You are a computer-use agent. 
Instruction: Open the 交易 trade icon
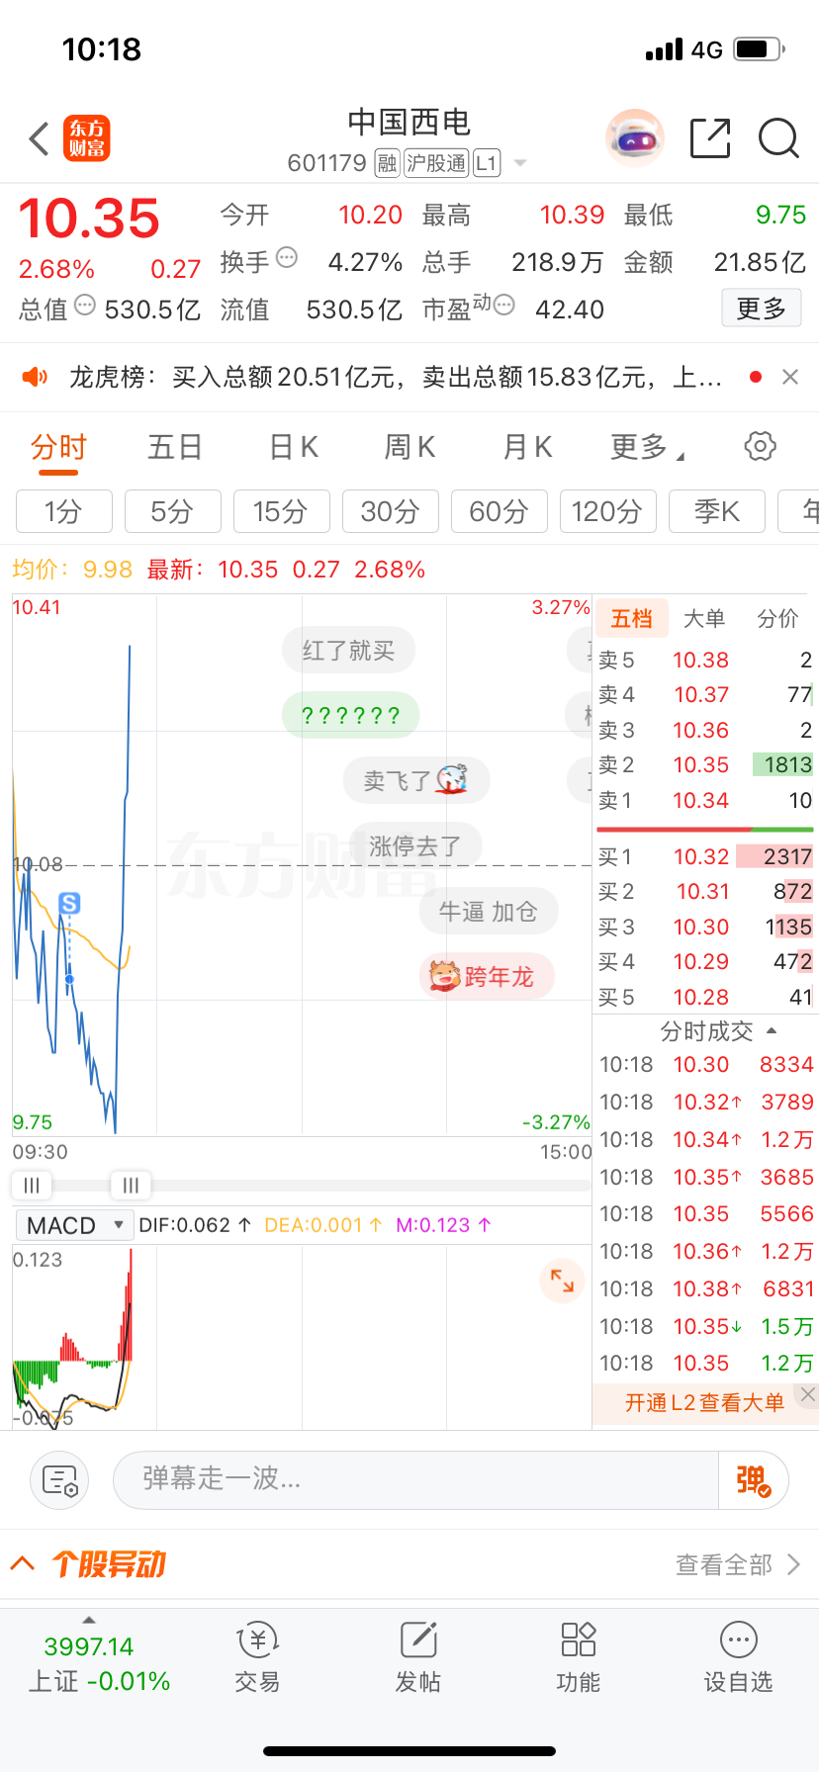pyautogui.click(x=258, y=1658)
